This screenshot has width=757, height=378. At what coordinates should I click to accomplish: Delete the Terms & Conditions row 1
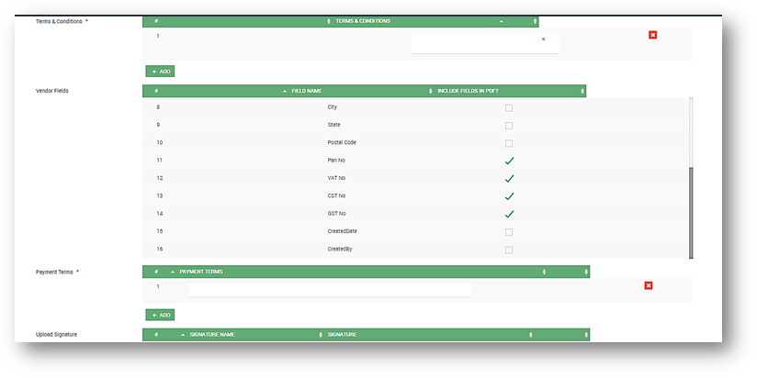(652, 35)
